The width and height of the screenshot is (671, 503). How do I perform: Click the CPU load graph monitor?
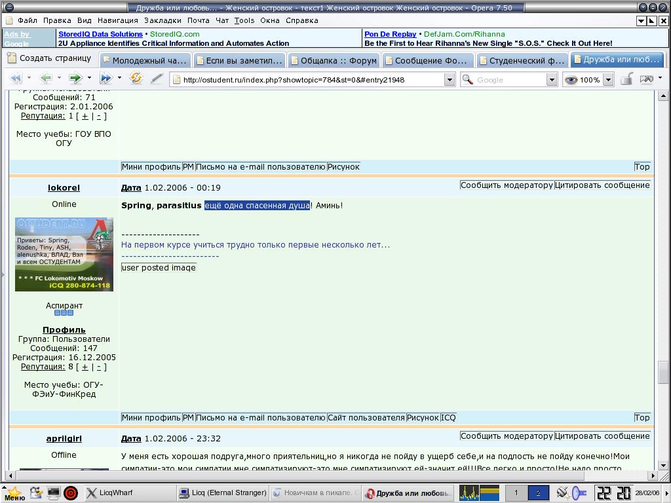tap(469, 493)
